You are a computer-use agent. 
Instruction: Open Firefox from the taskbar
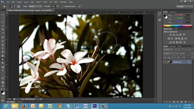(x=24, y=106)
